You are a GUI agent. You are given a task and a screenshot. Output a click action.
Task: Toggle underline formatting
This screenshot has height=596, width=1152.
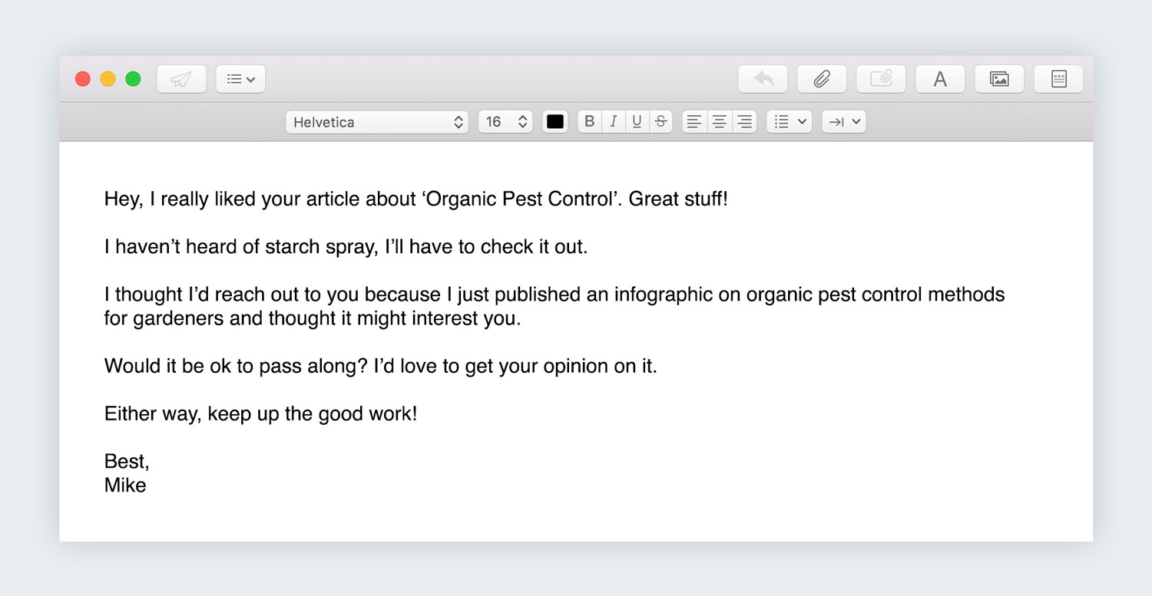click(637, 121)
